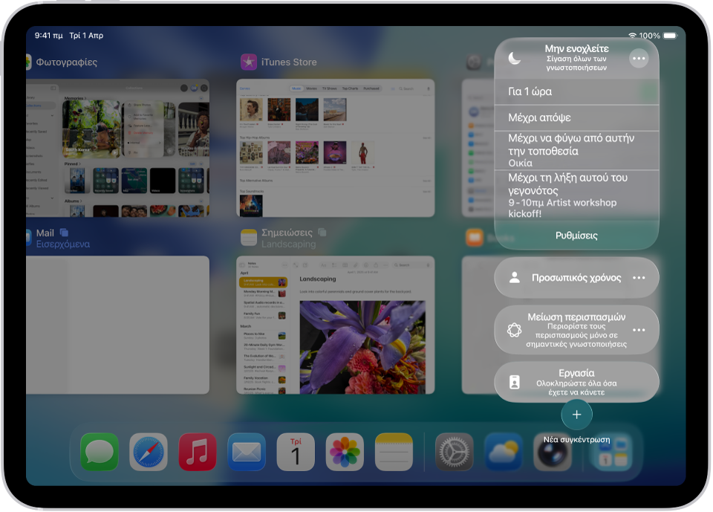
Task: Tap the date Τρί 1 Απρ
Action: (x=86, y=36)
